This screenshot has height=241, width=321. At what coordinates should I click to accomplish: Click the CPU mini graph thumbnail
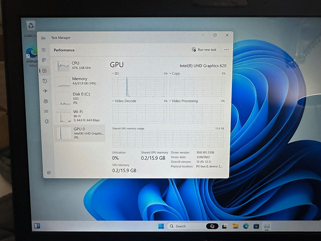pyautogui.click(x=62, y=66)
